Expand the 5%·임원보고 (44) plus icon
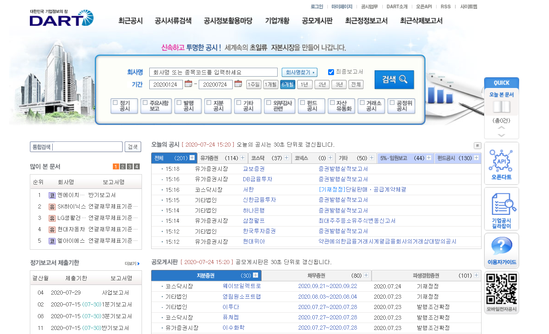The height and width of the screenshot is (334, 549). pos(429,158)
